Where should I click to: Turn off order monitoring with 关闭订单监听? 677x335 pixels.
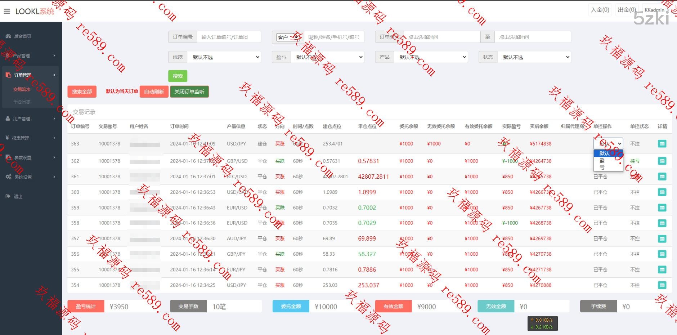[x=189, y=92]
